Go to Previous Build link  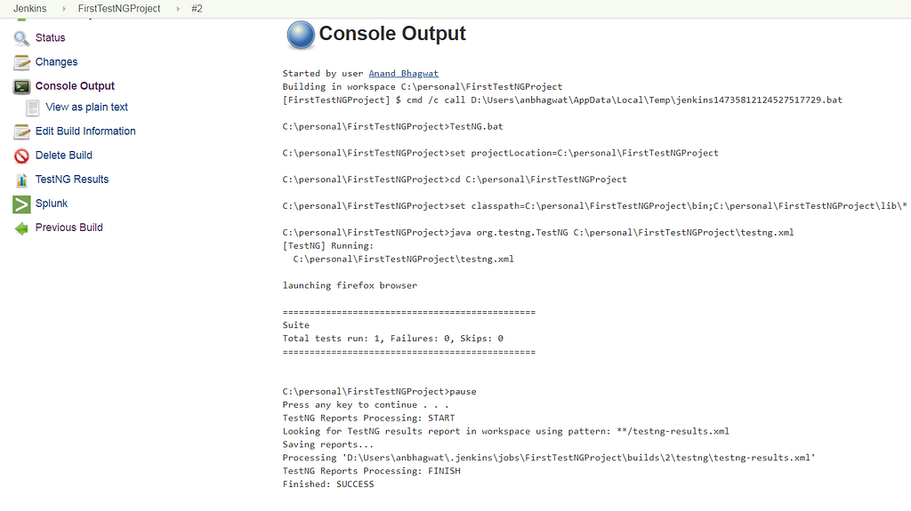(69, 228)
